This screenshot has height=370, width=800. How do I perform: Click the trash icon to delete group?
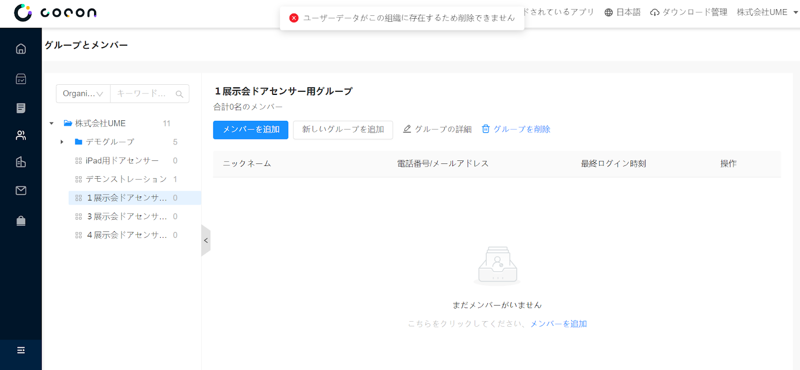[x=486, y=129]
